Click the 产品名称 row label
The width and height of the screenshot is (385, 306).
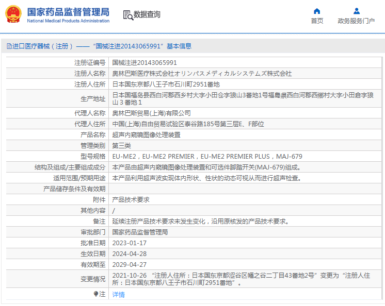pos(93,135)
